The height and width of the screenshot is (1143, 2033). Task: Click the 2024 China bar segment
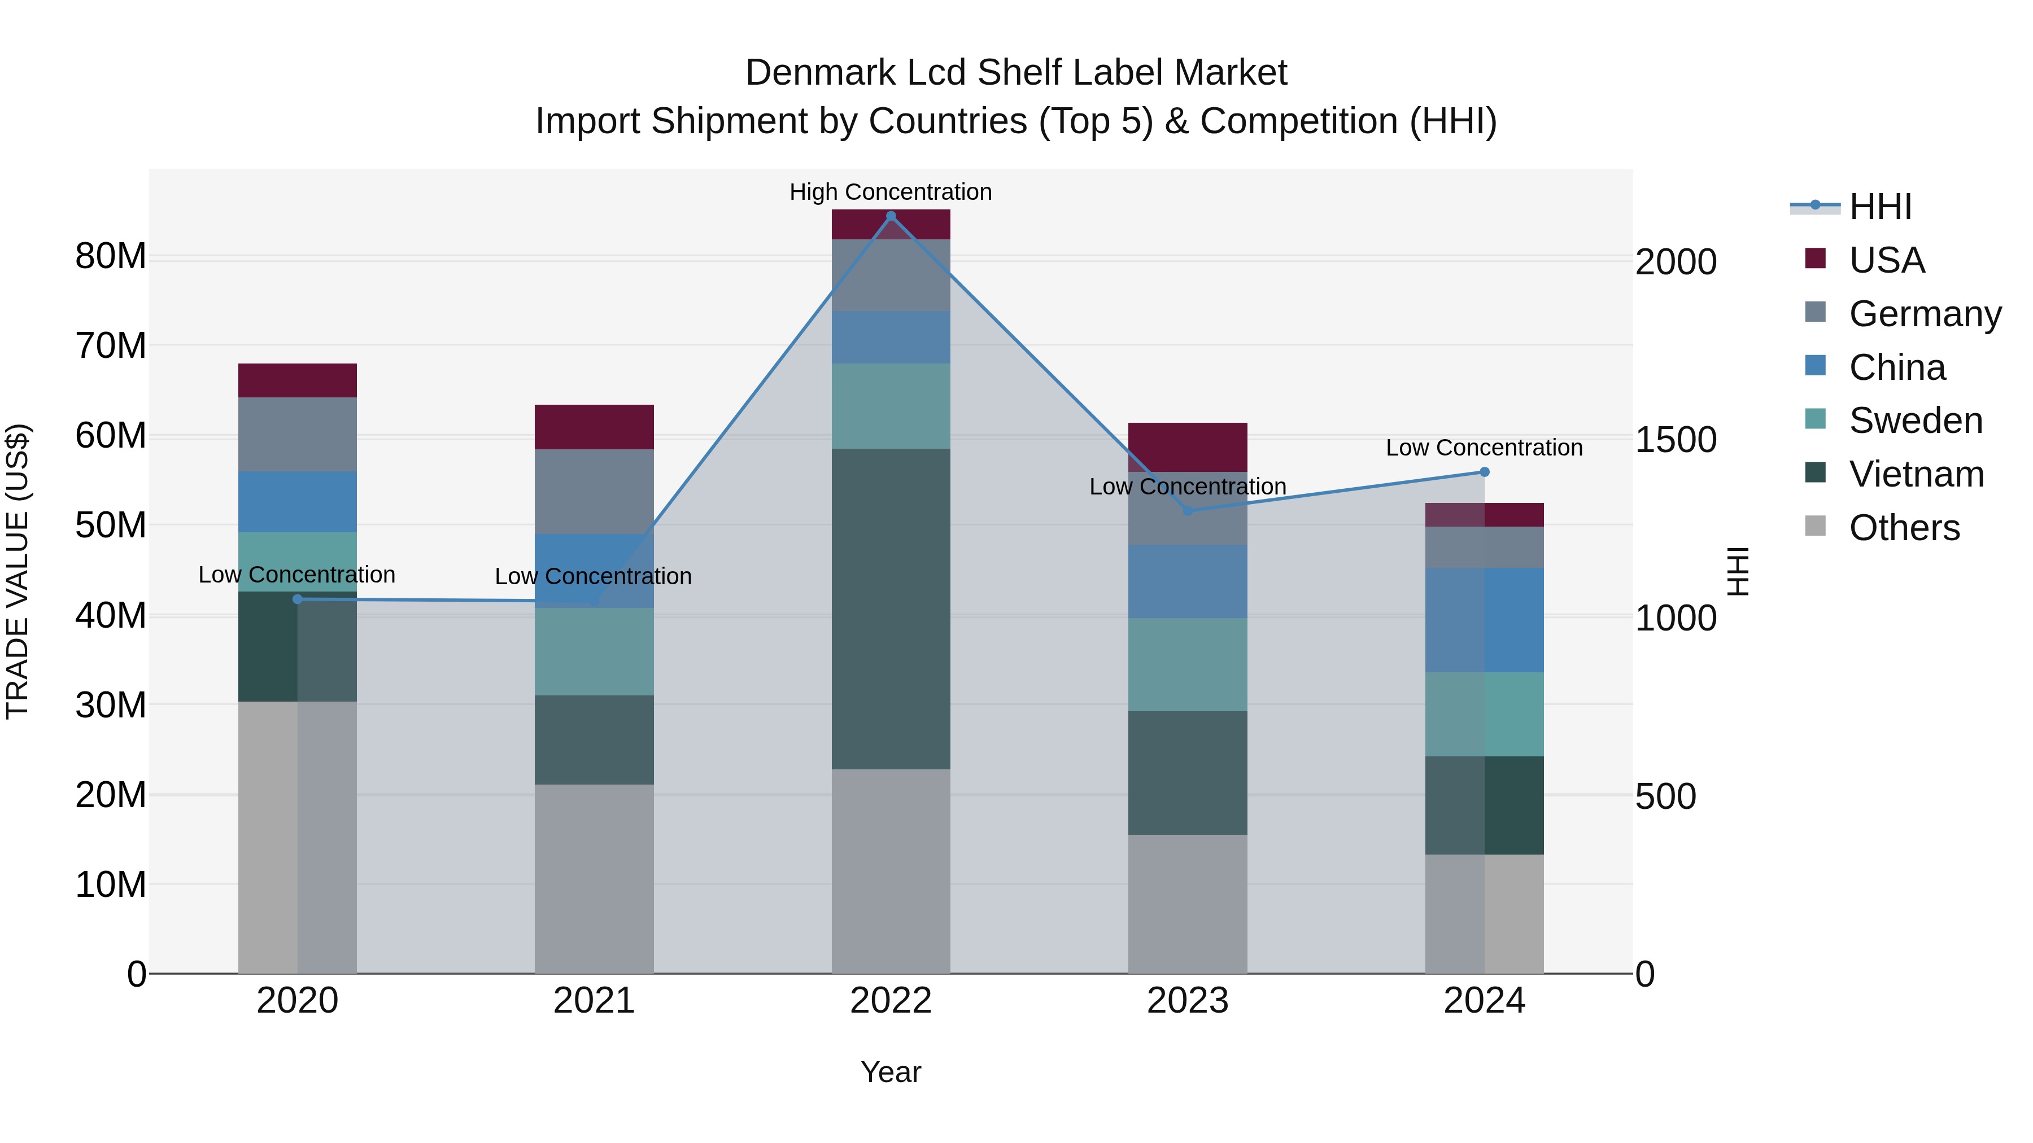[1485, 620]
